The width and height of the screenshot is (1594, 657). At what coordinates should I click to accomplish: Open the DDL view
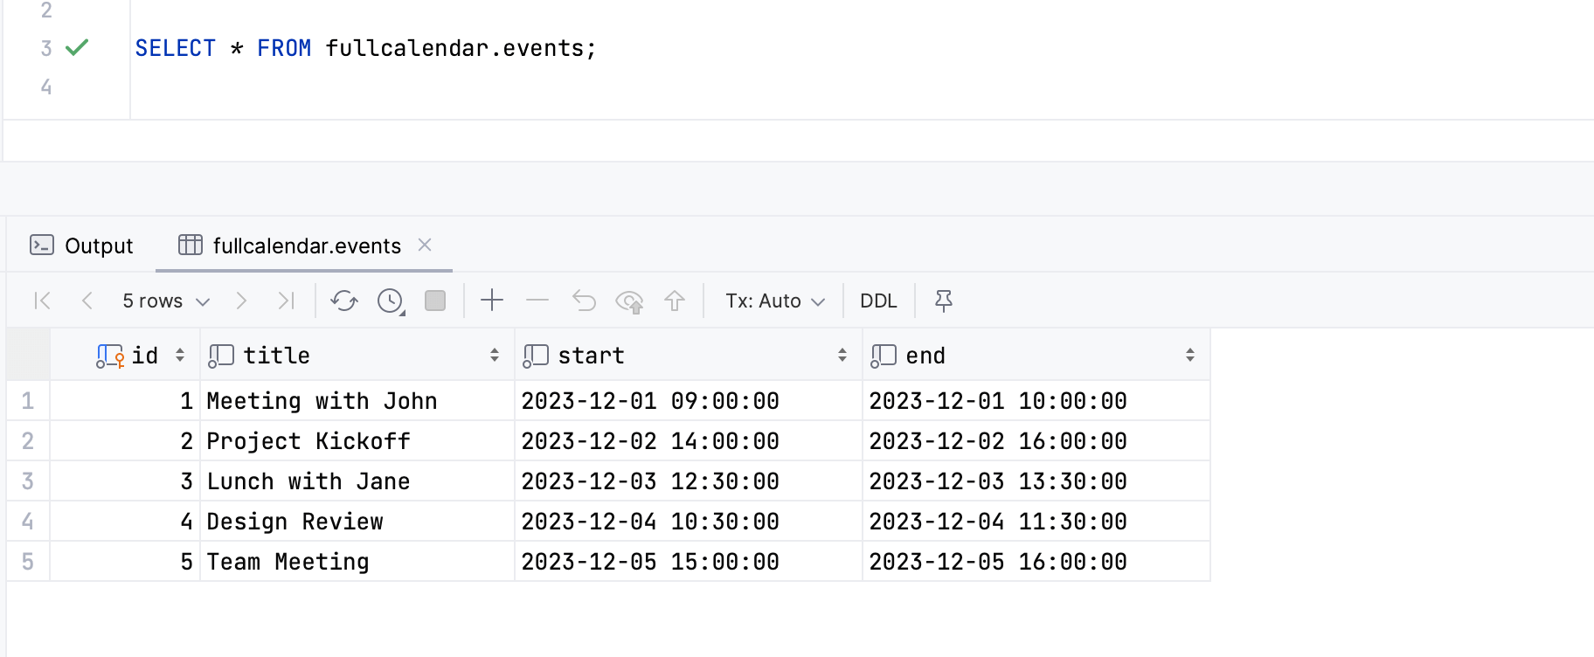coord(878,301)
